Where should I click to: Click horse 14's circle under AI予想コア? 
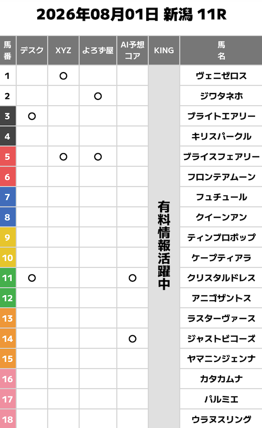pyautogui.click(x=132, y=339)
